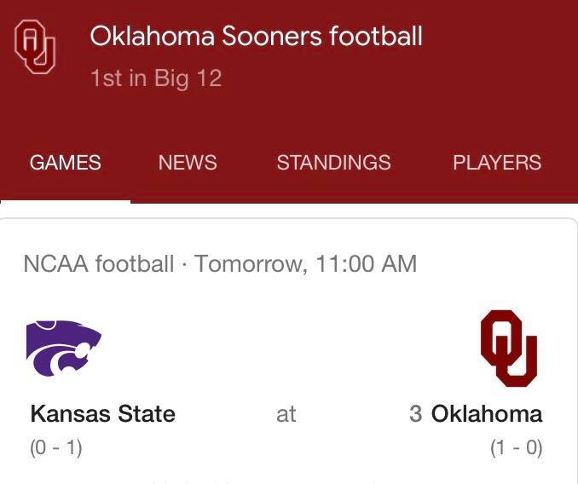Click the 1st in Big 12 subtitle
Screen dimensions: 578x484
[x=156, y=78]
